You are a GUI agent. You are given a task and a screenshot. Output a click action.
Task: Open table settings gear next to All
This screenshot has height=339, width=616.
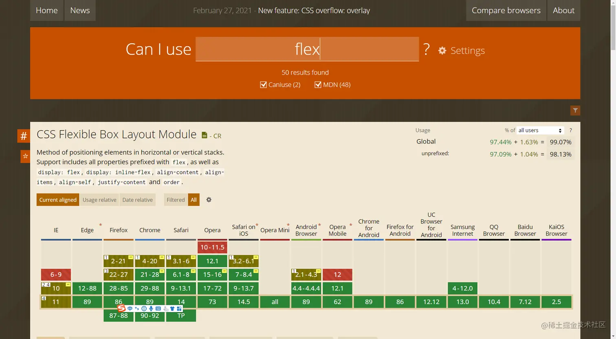click(x=209, y=200)
